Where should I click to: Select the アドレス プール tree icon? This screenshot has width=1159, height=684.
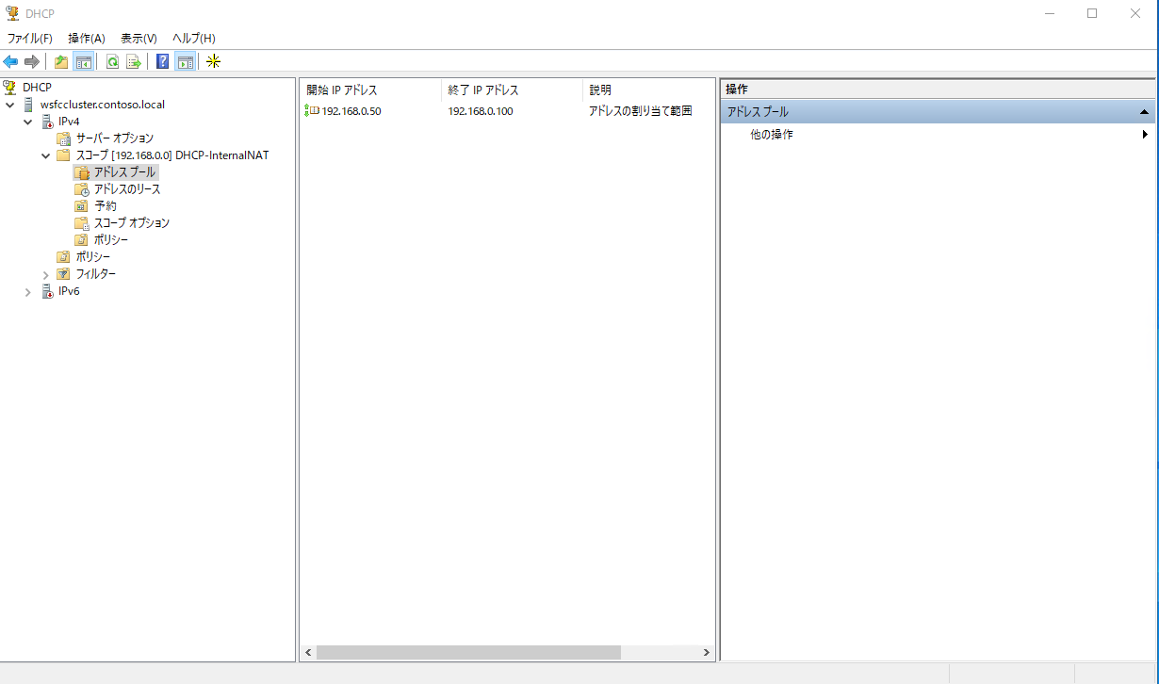tap(82, 172)
